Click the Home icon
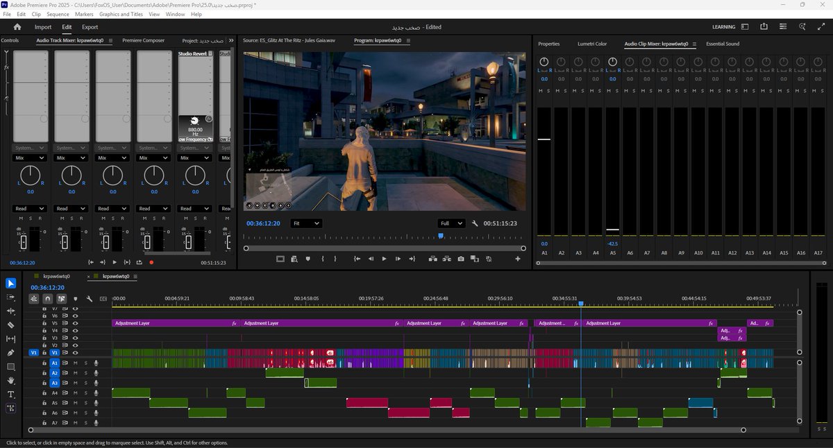This screenshot has height=448, width=833. pos(17,27)
